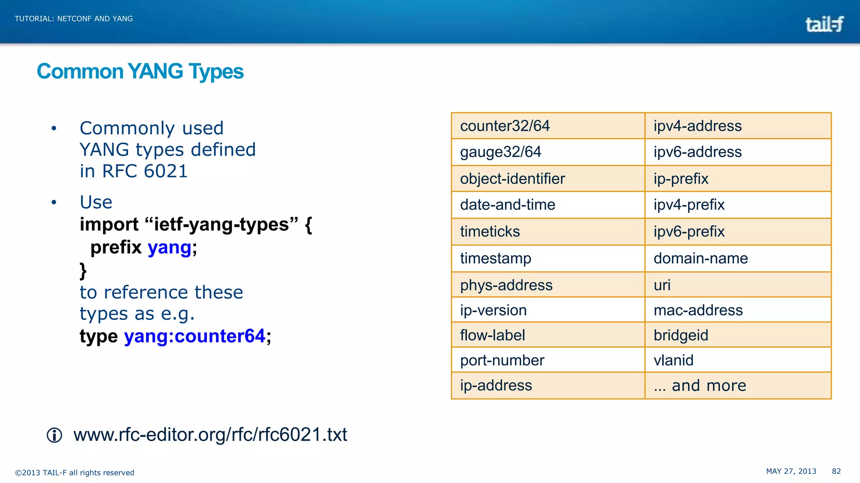Select the 'ipv6-prefix' table cell
This screenshot has height=483, width=860.
coord(738,232)
